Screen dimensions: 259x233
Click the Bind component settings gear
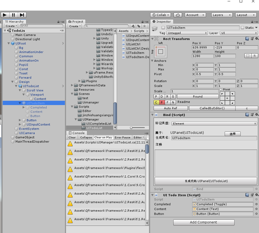[x=257, y=115]
